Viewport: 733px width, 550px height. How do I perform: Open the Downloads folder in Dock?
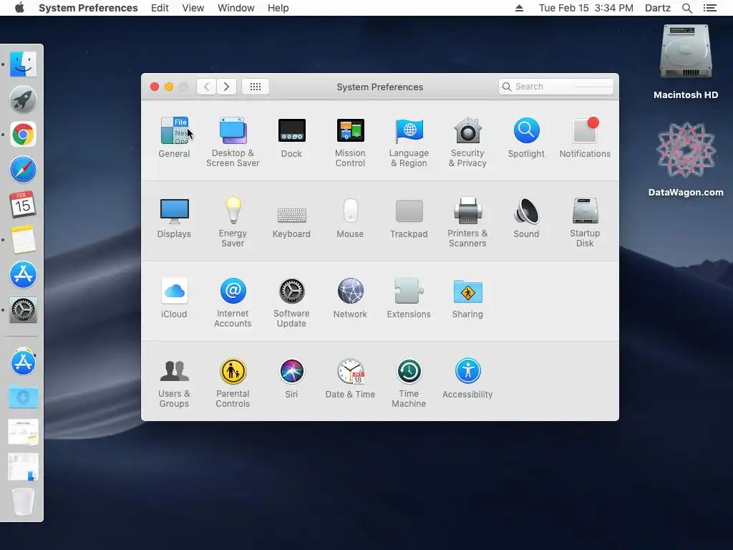(x=23, y=397)
